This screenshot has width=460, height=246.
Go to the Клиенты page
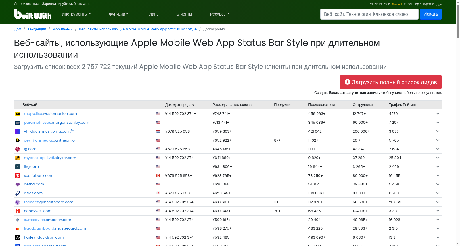tap(184, 14)
